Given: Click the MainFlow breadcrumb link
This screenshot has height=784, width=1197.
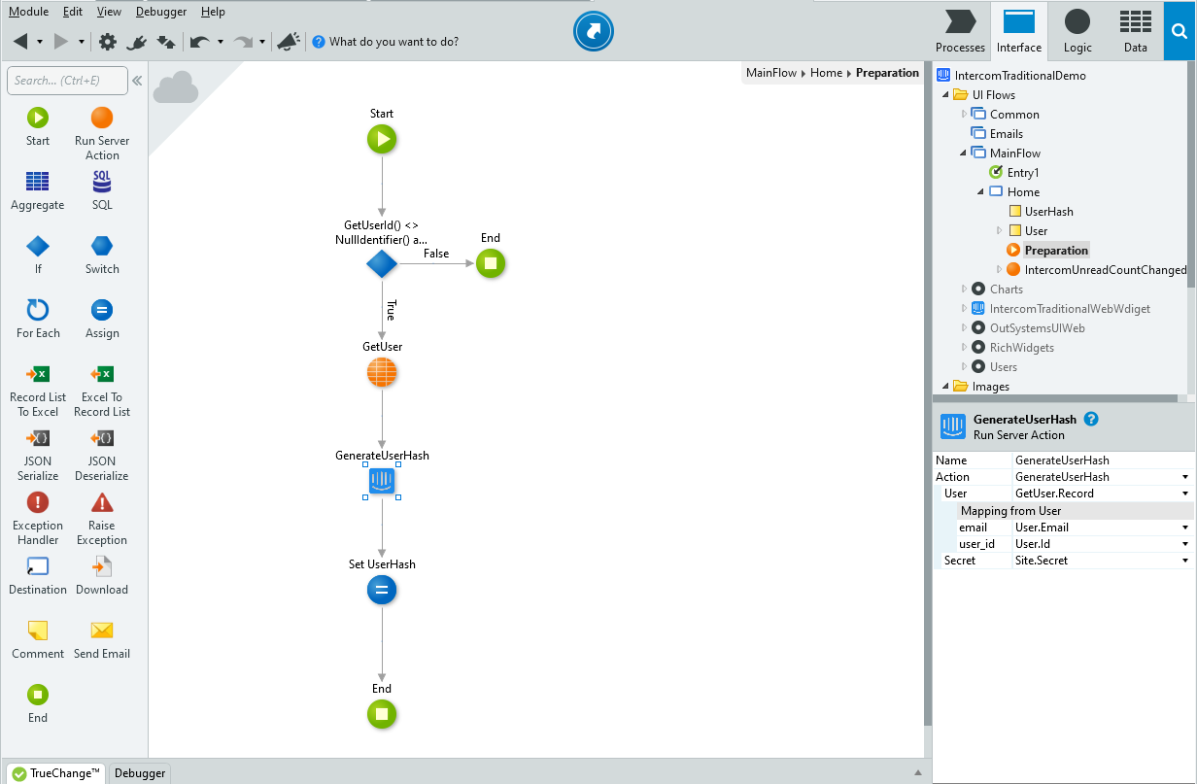Looking at the screenshot, I should pos(771,73).
